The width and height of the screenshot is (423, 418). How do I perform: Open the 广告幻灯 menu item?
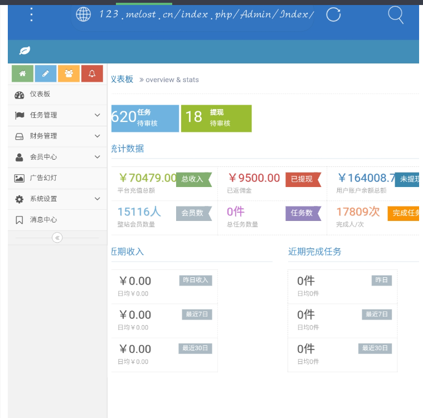tap(57, 178)
